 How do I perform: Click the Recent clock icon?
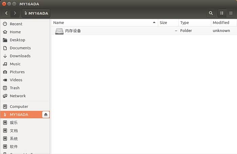tap(5, 24)
